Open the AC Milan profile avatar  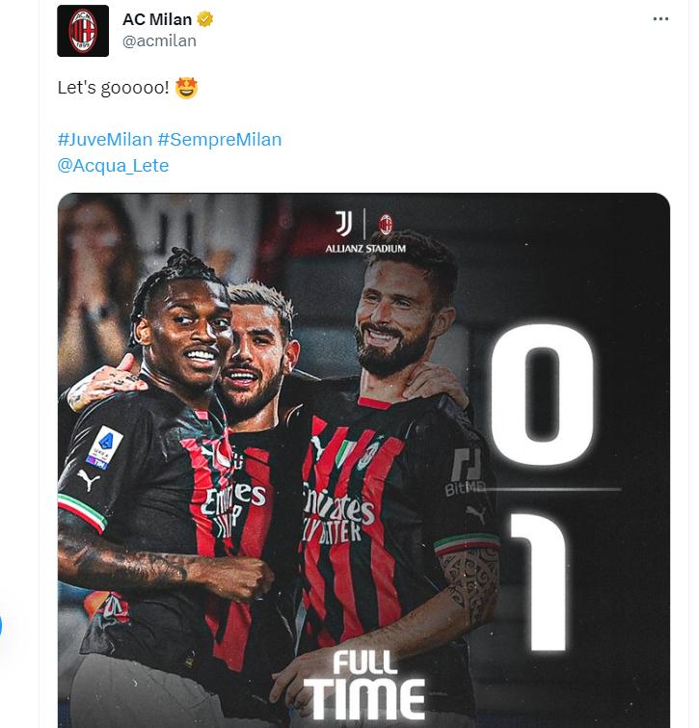pos(83,31)
